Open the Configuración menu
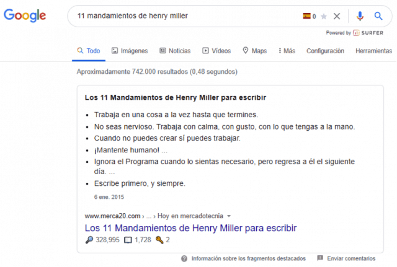 pos(325,51)
